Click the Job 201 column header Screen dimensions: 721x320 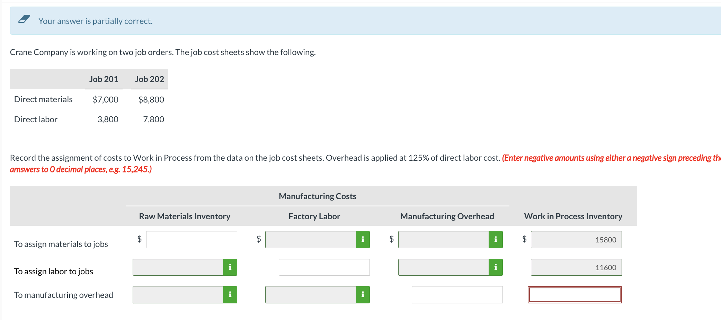104,79
